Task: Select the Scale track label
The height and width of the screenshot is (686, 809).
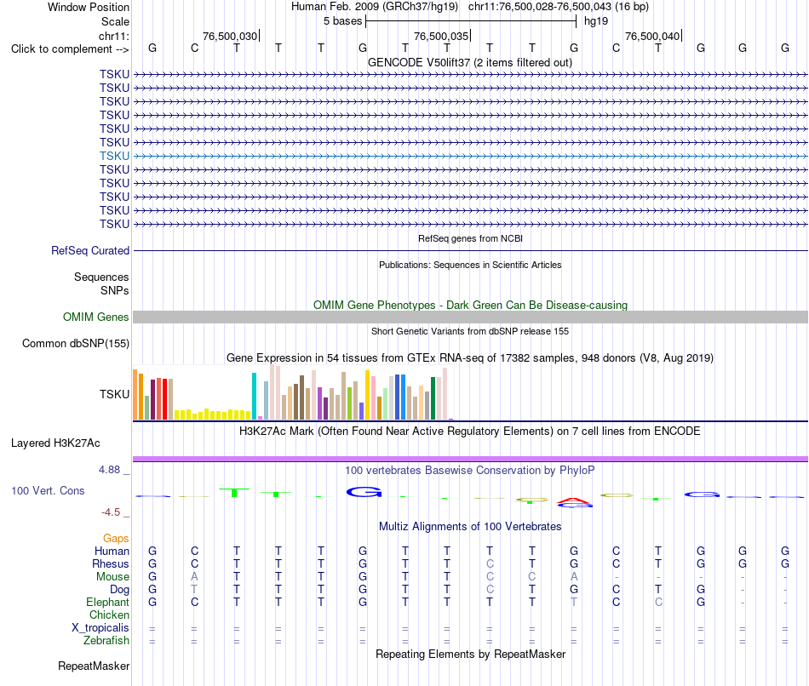Action: click(x=115, y=21)
